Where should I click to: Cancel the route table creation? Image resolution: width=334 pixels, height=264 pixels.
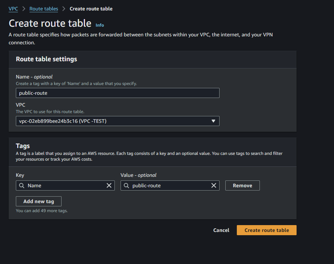(221, 230)
